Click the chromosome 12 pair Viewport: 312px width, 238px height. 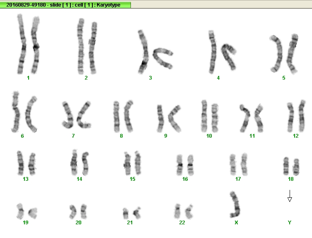pos(296,116)
